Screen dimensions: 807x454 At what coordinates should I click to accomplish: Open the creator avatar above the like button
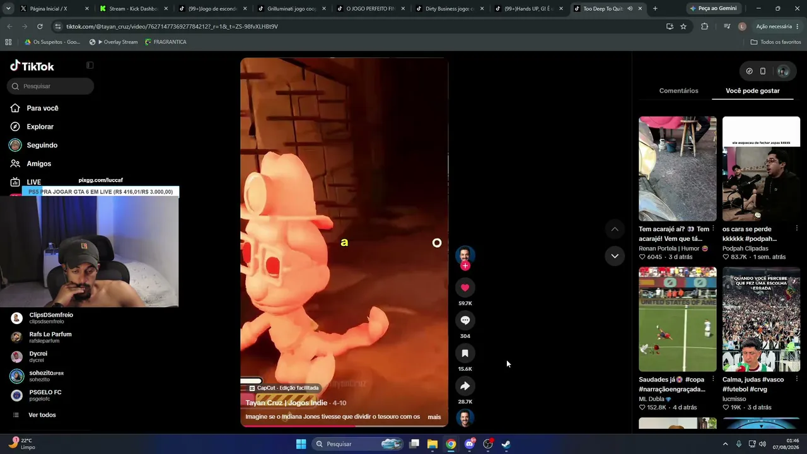tap(465, 254)
